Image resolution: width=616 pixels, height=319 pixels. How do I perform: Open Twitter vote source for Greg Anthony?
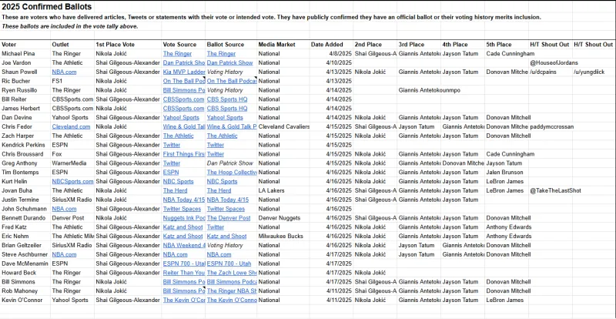(x=172, y=163)
